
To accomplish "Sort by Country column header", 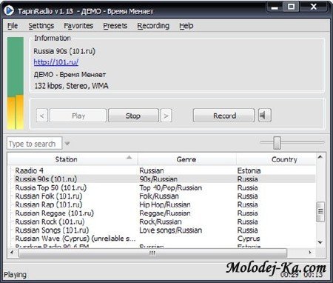I will click(x=276, y=159).
